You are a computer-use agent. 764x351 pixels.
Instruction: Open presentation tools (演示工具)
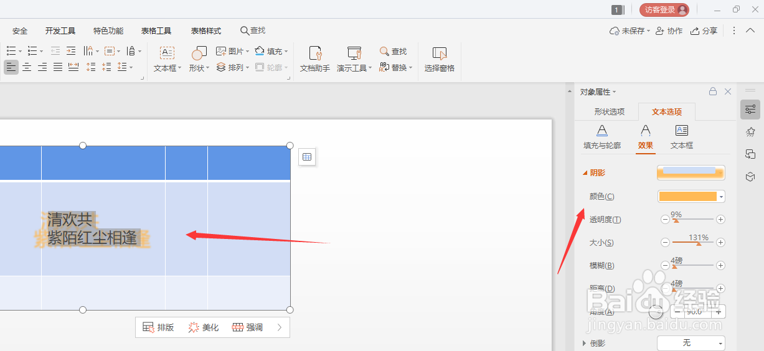pyautogui.click(x=354, y=59)
